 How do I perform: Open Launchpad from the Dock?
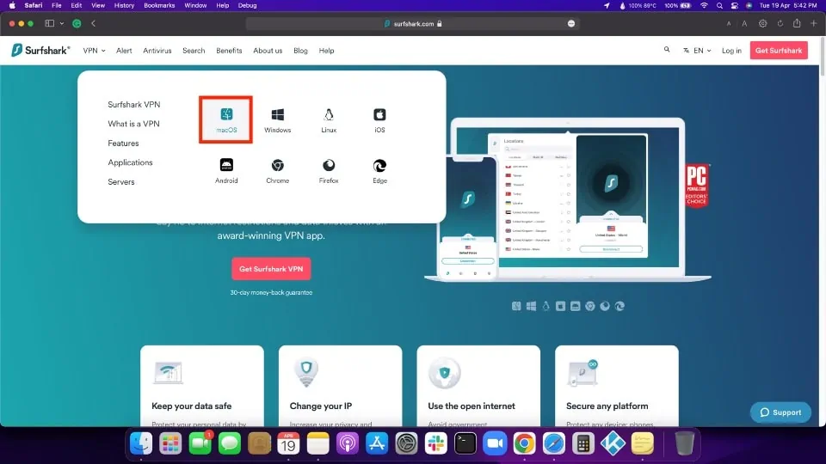170,443
